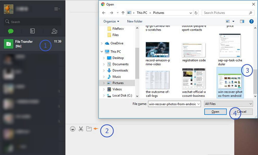Open the WeChat hamburger menu icon
This screenshot has width=258, height=155.
57,9
